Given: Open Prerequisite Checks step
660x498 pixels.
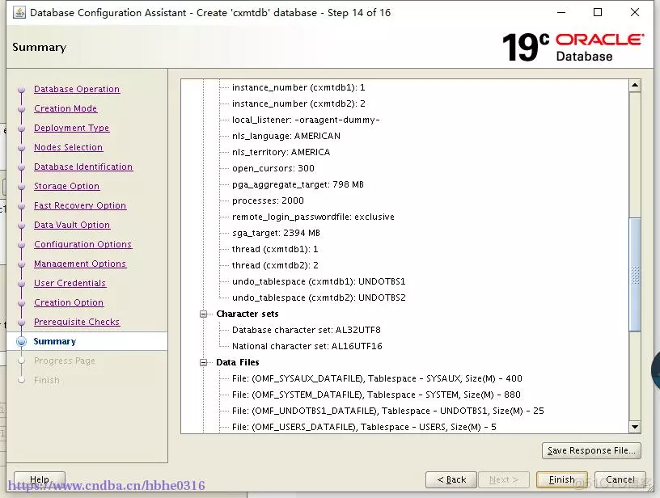Looking at the screenshot, I should point(77,322).
